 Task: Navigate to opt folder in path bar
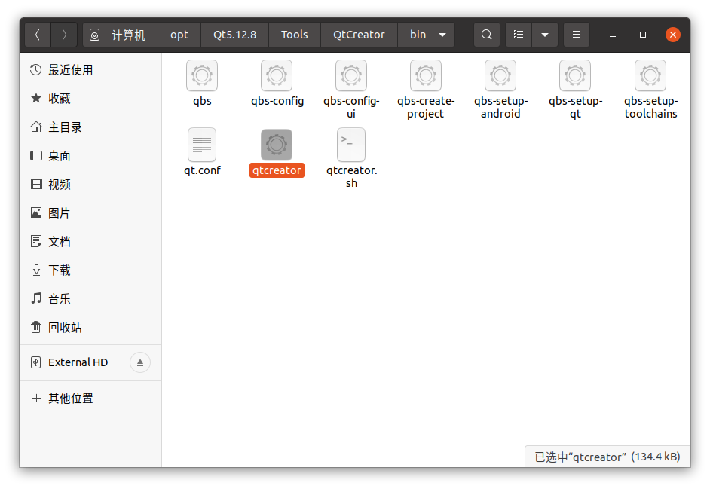click(x=179, y=35)
